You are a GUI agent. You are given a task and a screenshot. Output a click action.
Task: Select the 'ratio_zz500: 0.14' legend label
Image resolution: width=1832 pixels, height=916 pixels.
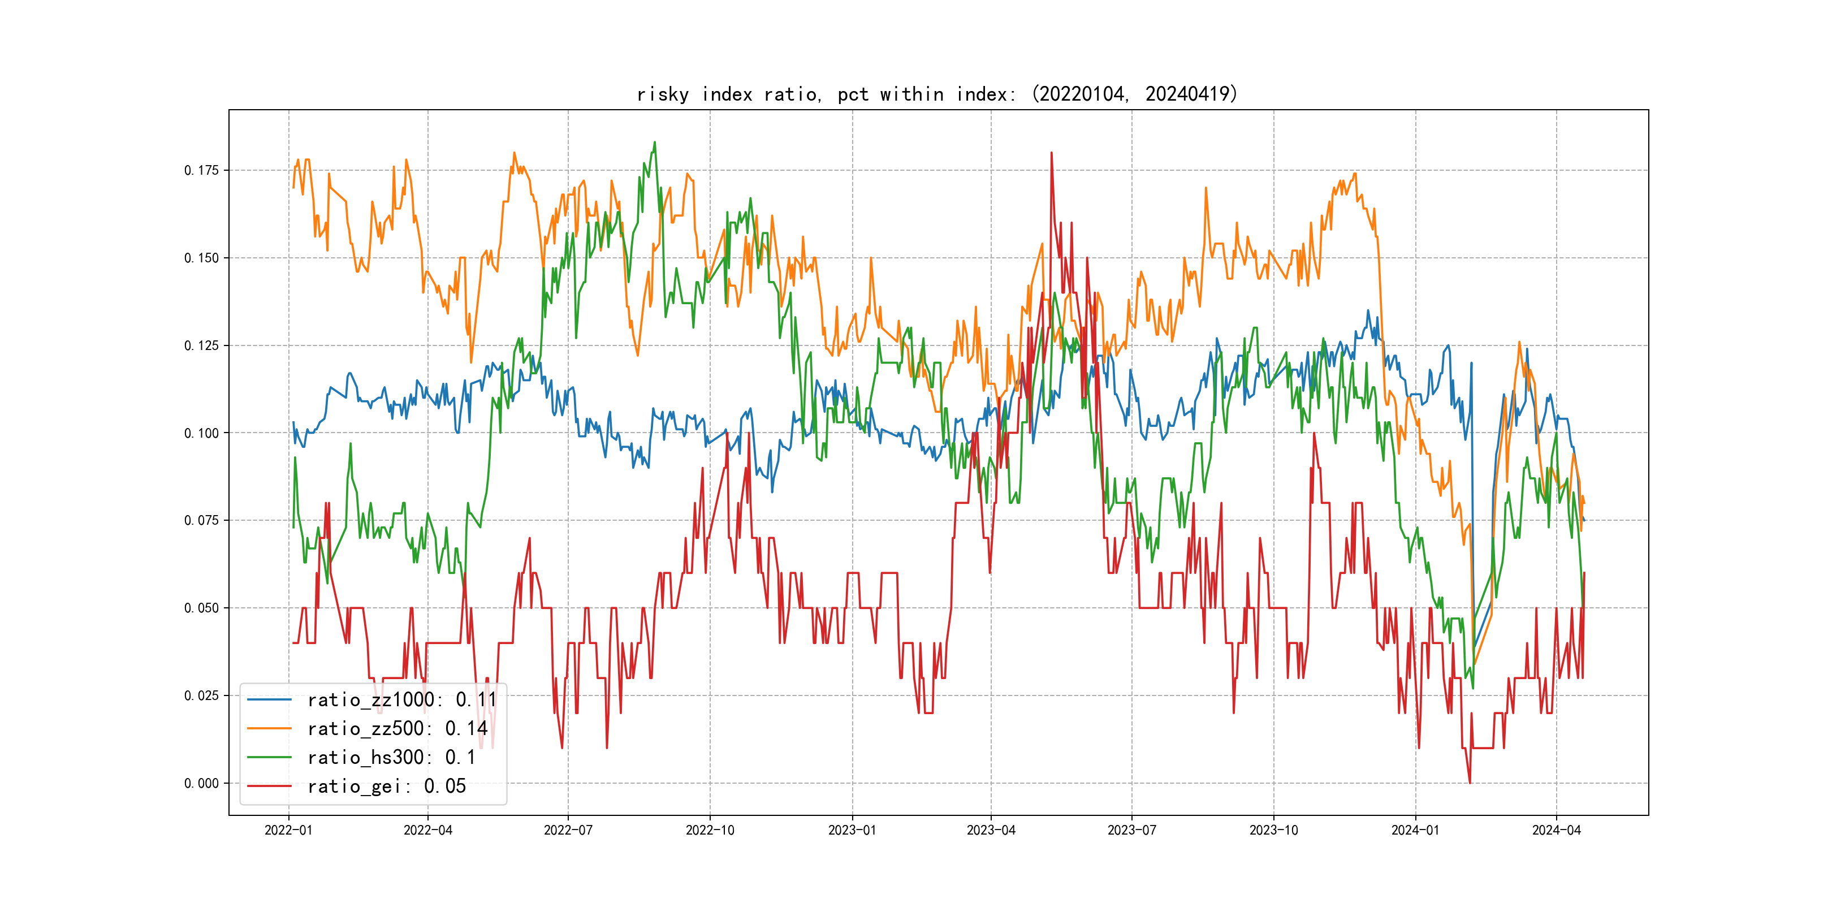pos(397,728)
